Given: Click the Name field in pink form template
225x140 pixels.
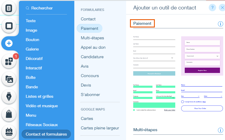Looking at the screenshot, I should pos(202,43).
